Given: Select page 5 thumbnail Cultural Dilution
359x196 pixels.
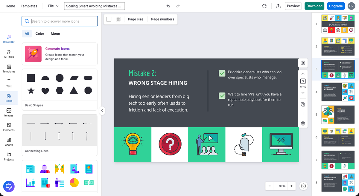Looking at the screenshot, I should click(x=338, y=115).
